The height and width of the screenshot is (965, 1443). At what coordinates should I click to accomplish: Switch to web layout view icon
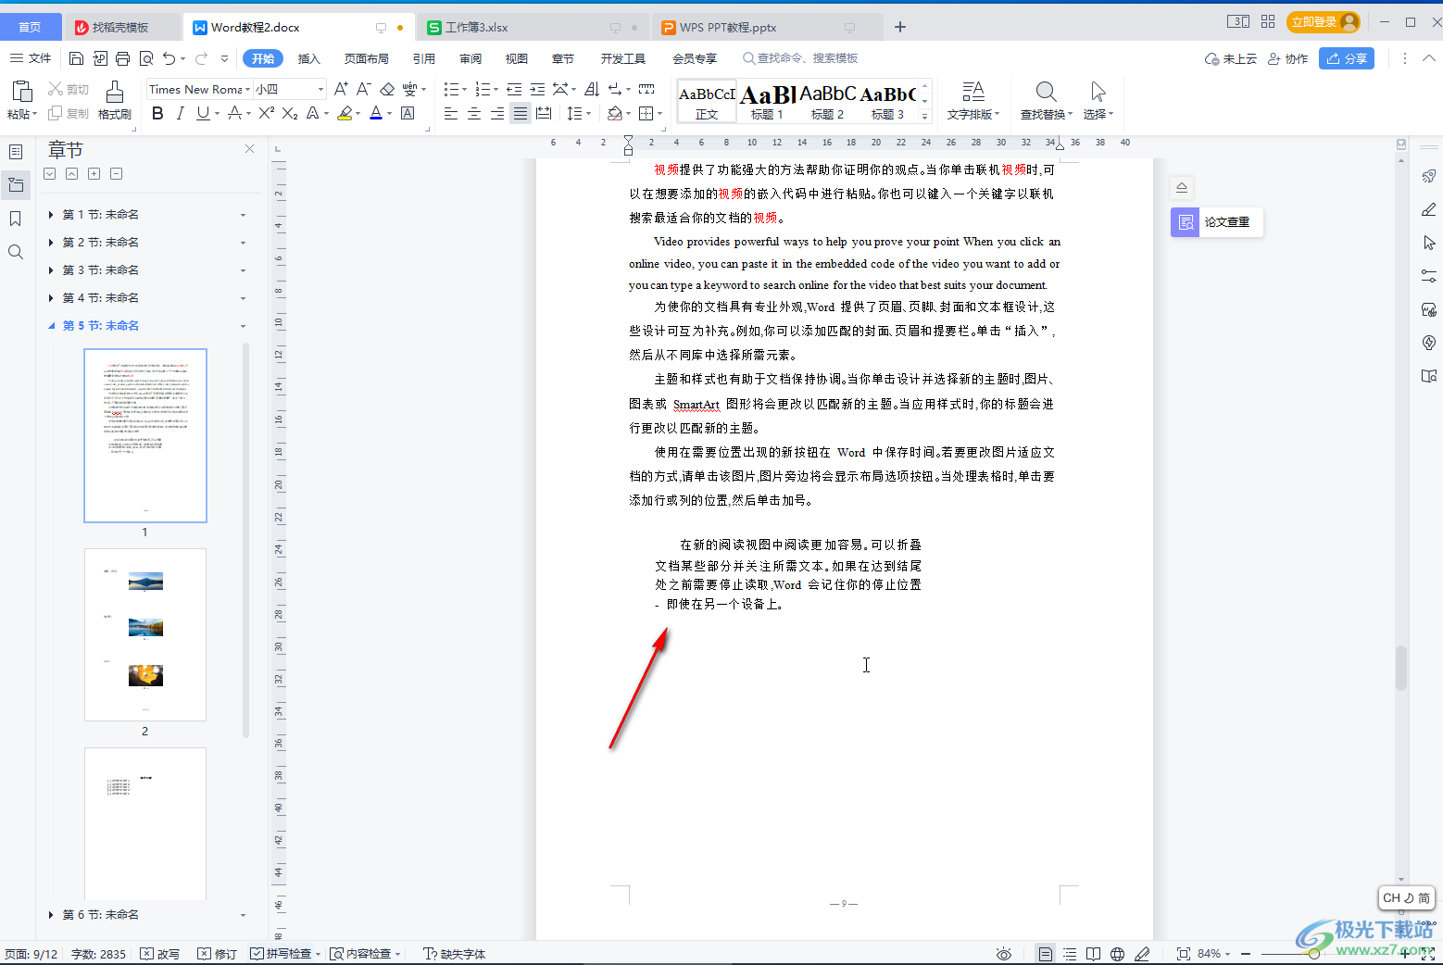click(1118, 954)
